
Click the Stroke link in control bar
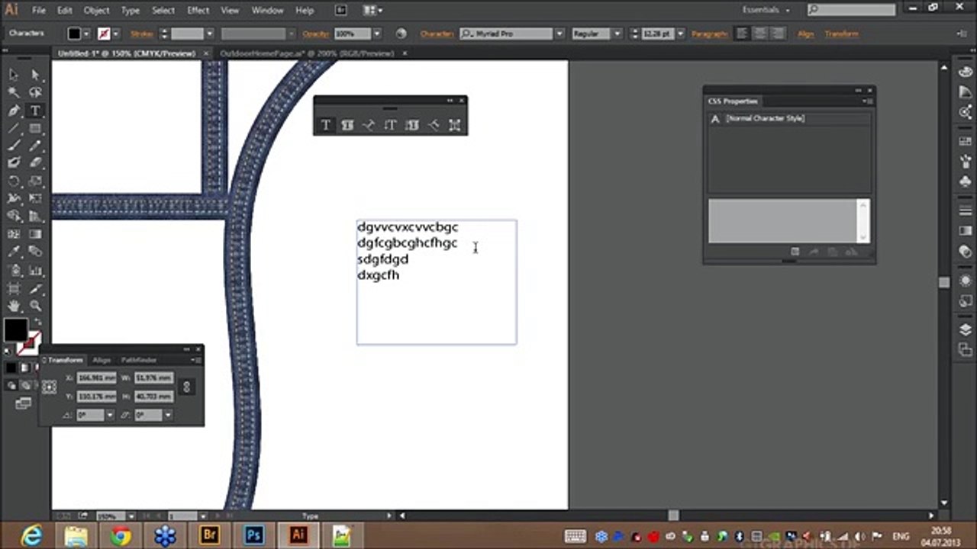(142, 34)
